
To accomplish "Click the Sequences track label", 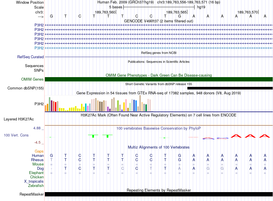I will (34, 66).
